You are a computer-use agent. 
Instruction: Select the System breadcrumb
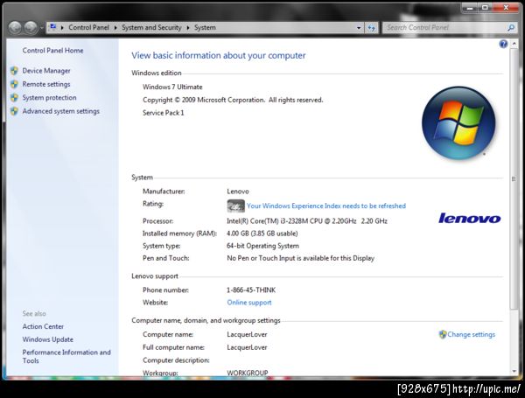click(x=205, y=27)
